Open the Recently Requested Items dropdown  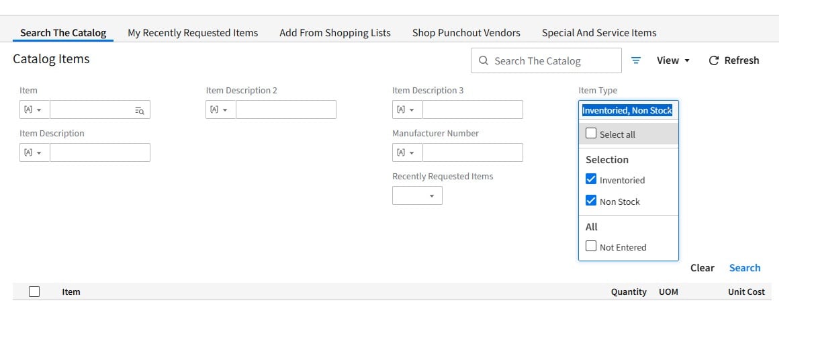[x=417, y=196]
